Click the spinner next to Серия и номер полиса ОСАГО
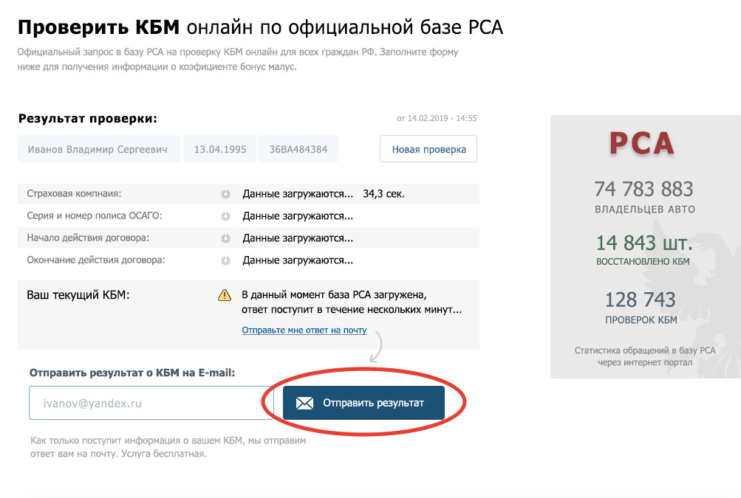 pos(225,216)
